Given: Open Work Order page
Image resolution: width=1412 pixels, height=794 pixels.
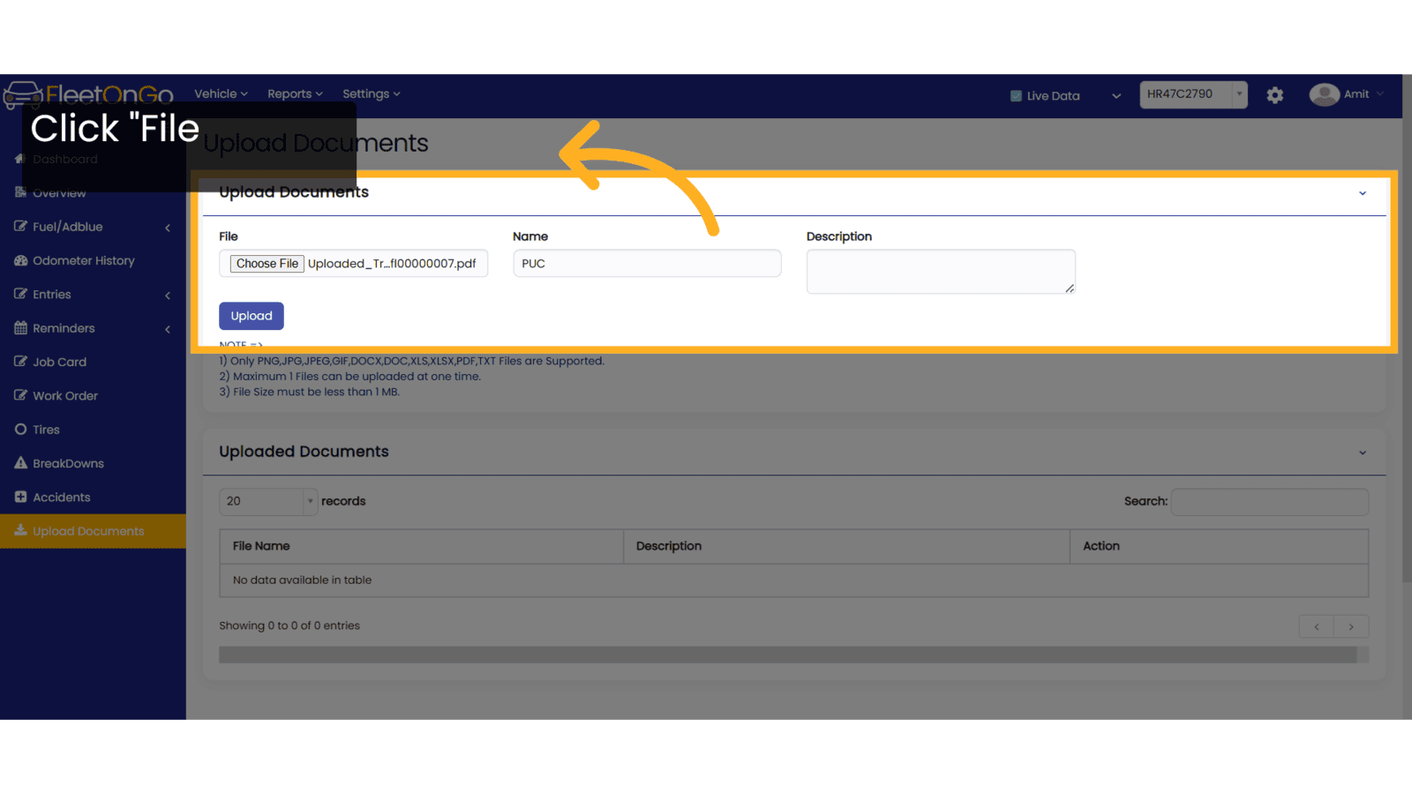Looking at the screenshot, I should pos(65,395).
